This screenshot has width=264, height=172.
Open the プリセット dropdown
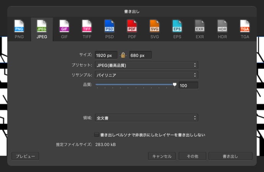(147, 65)
